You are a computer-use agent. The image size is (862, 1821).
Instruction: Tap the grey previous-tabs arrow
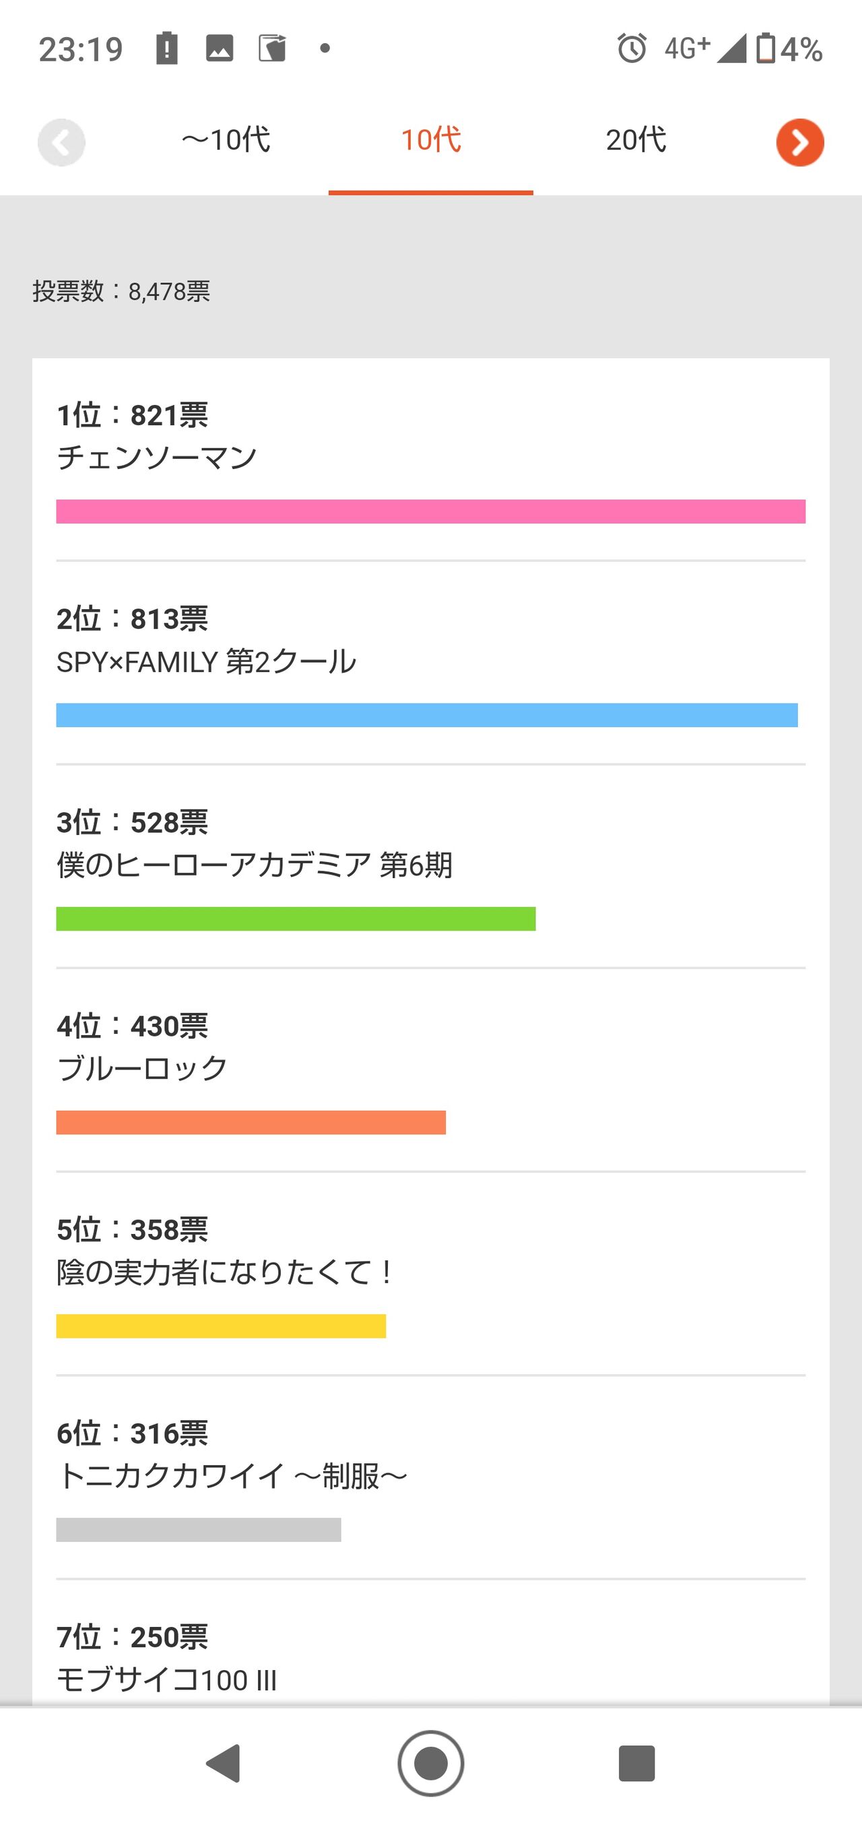pyautogui.click(x=61, y=142)
